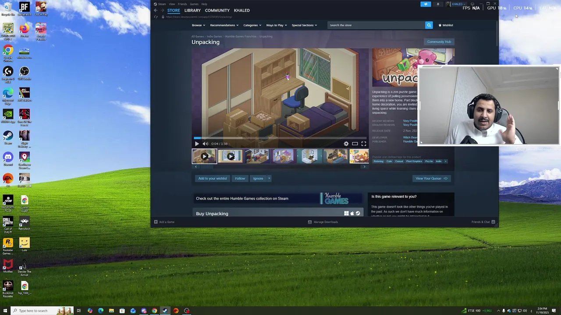Select the first trailer video thumbnail
561x315 pixels.
(x=204, y=156)
